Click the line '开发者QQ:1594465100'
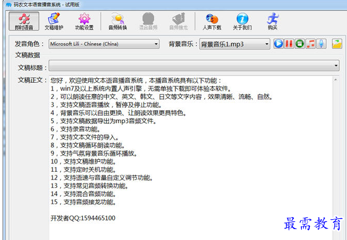This screenshot has width=347, height=240. 83,218
